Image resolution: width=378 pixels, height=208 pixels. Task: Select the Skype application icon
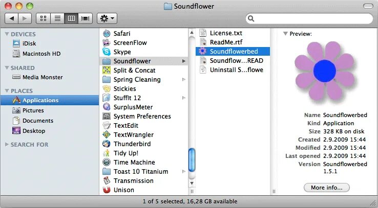coord(107,52)
